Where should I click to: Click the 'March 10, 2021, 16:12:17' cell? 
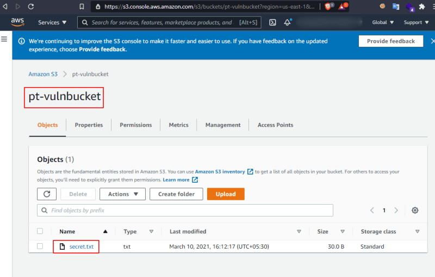tap(219, 247)
